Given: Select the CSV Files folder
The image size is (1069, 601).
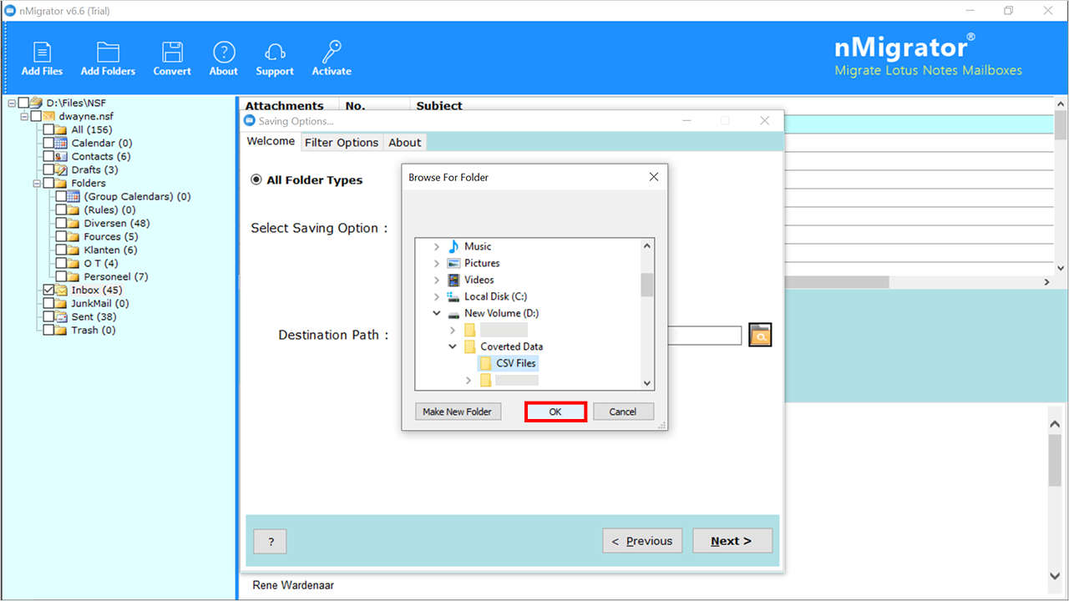Looking at the screenshot, I should (x=509, y=363).
